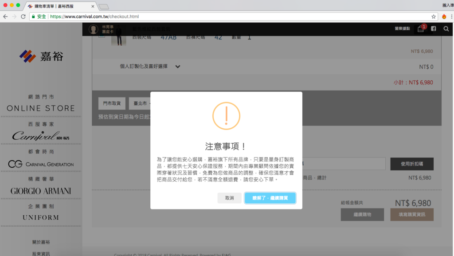Click jacket size value 47AB
This screenshot has height=256, width=454.
(x=168, y=37)
